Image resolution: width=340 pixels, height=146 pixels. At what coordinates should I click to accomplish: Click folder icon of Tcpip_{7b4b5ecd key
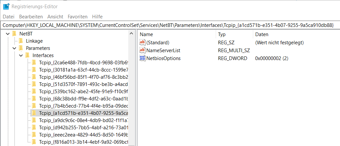(34, 106)
